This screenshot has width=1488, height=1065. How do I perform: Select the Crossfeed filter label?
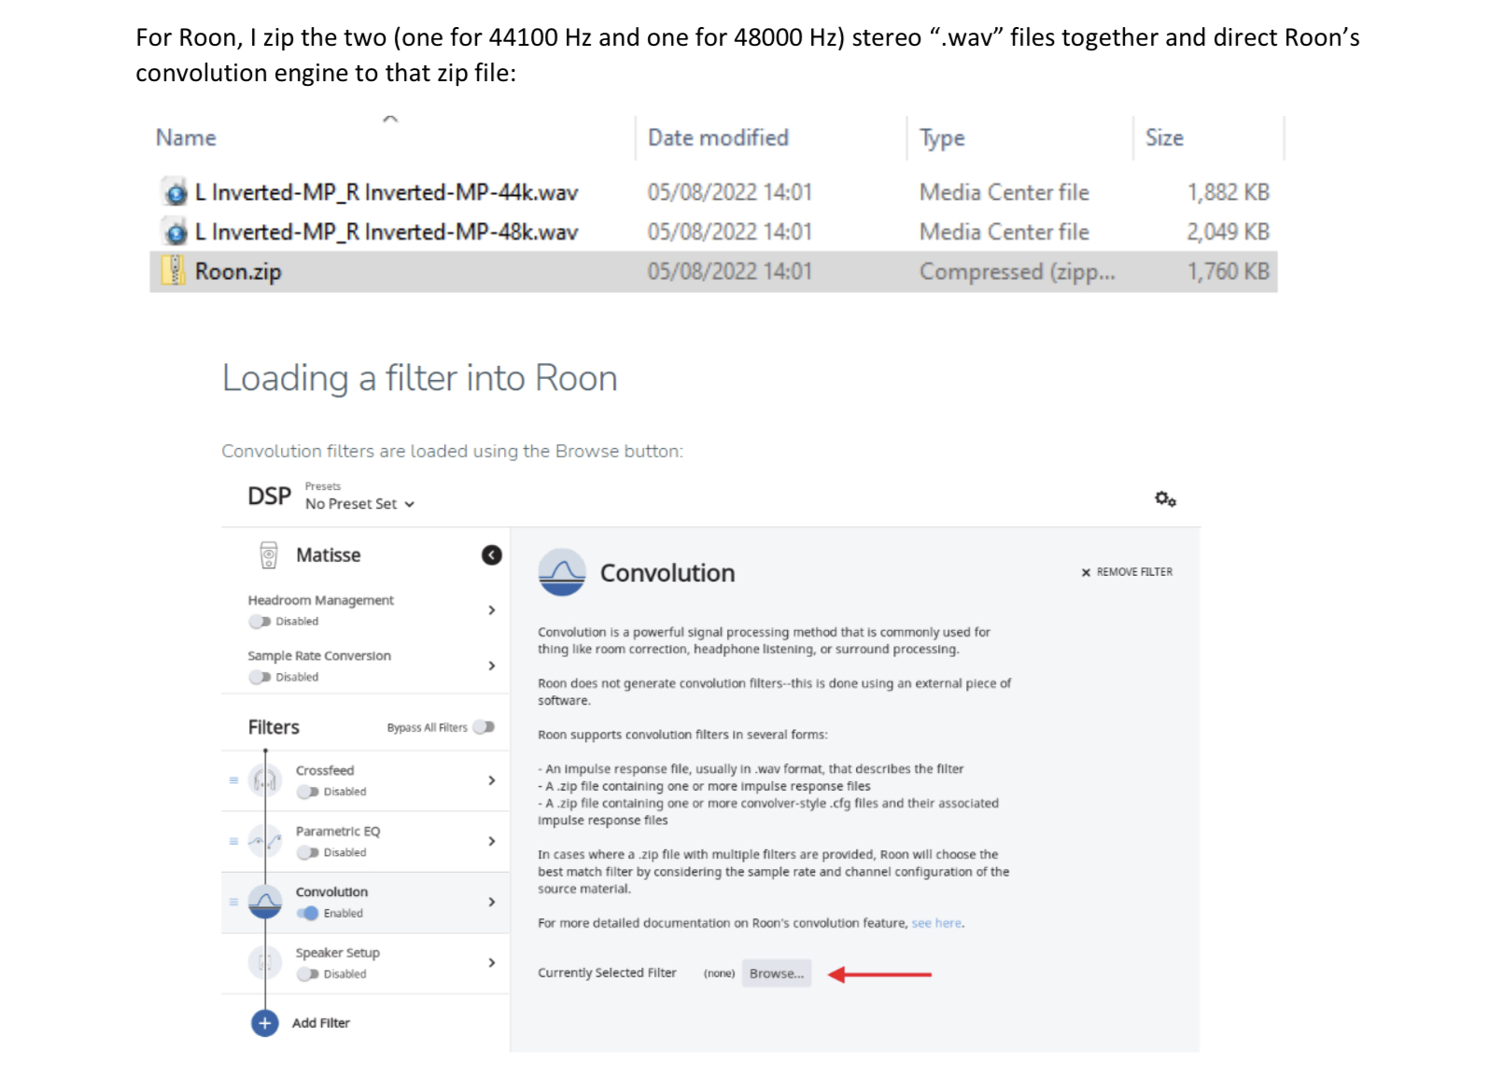[324, 771]
